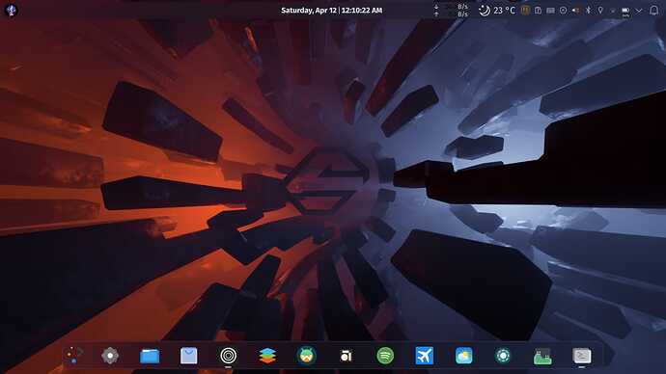Open the calendar from the date and time

coord(332,11)
